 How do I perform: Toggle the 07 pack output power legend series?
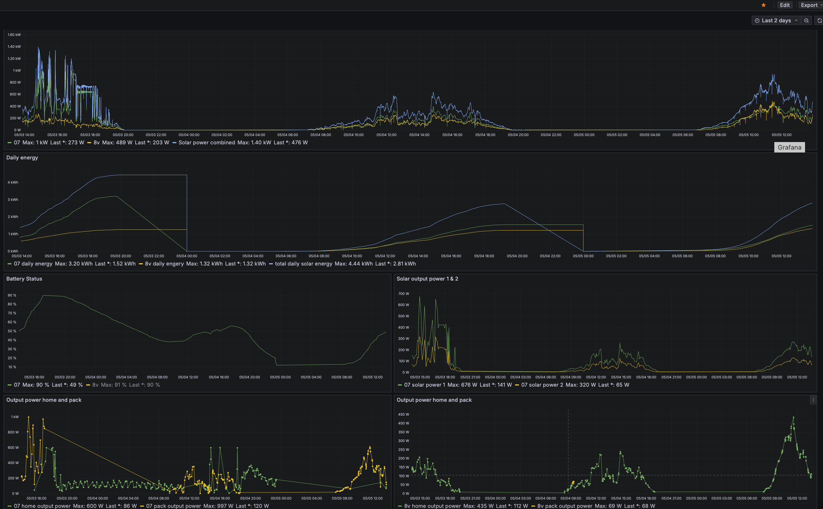pyautogui.click(x=173, y=506)
